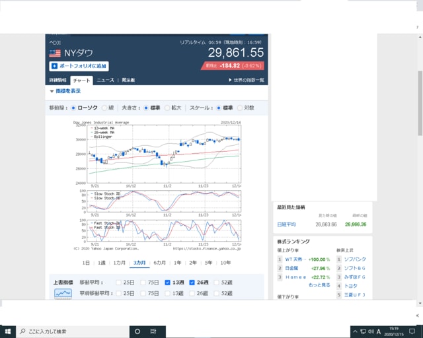
Task: Click the Cortana circle icon in taskbar
Action: coord(137,331)
